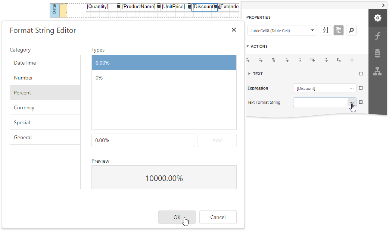Image resolution: width=389 pixels, height=231 pixels.
Task: Click ellipsis button in Text Format String
Action: 352,102
